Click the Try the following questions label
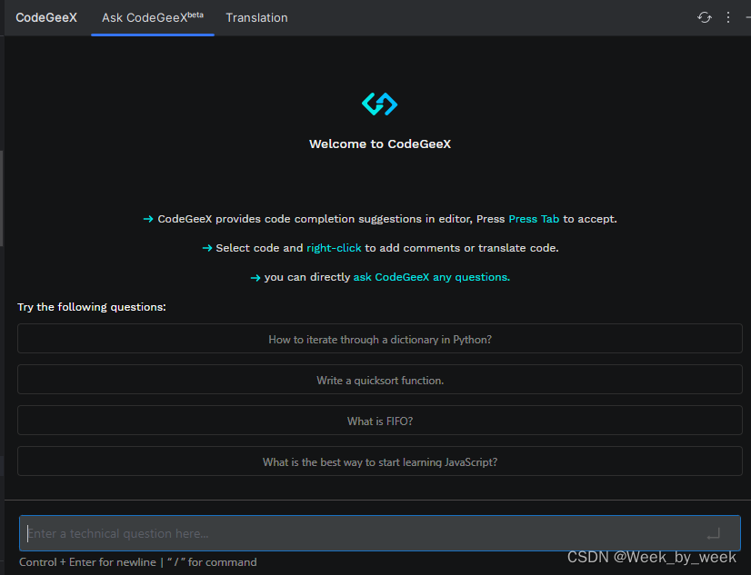This screenshot has height=575, width=751. point(92,307)
